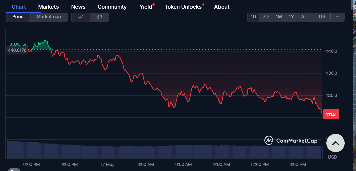Set chart range to 1Y
The image size is (356, 171).
(291, 17)
